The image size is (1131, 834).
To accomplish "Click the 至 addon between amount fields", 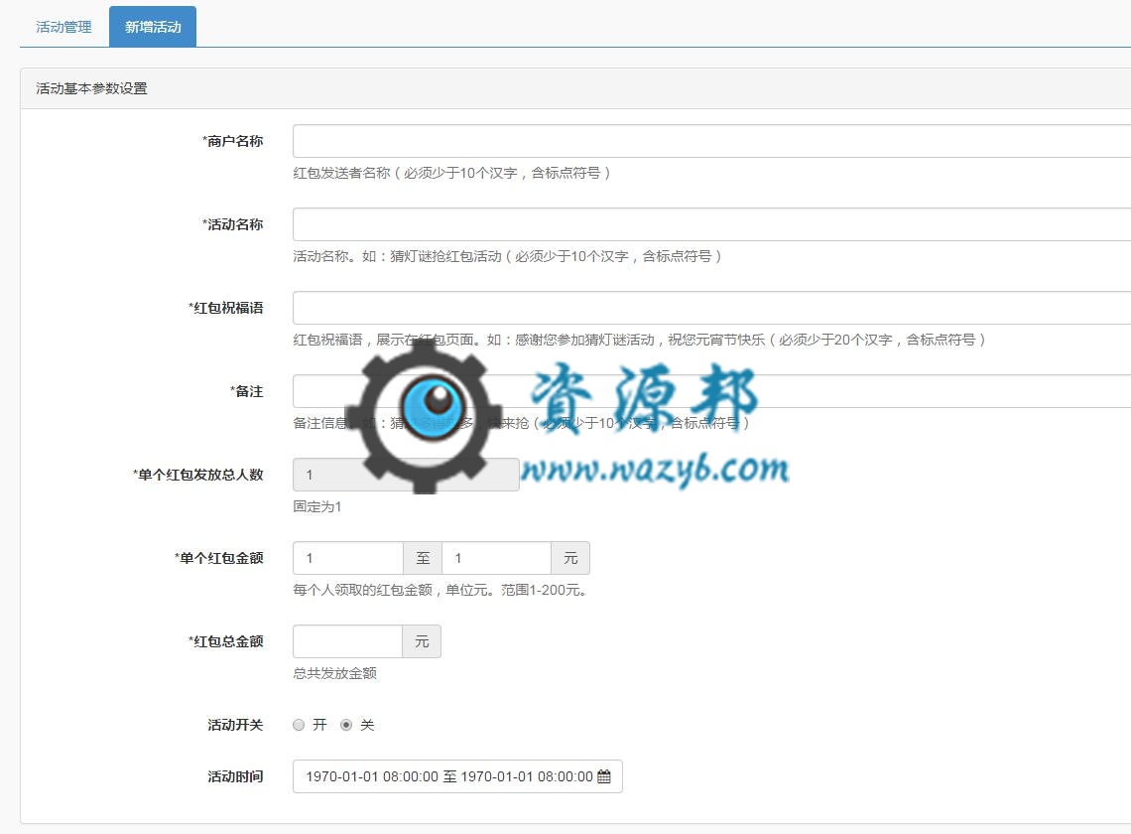I will tap(423, 558).
